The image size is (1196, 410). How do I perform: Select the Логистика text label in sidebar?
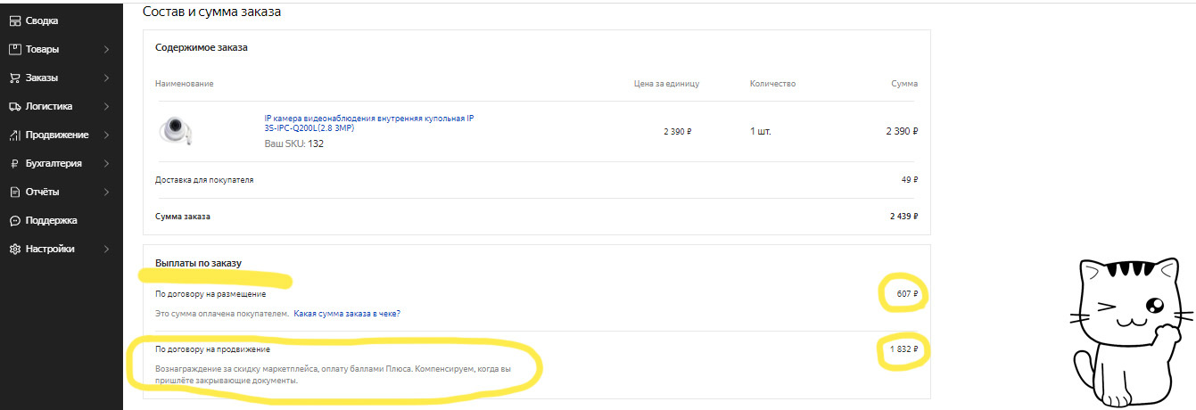click(x=49, y=106)
